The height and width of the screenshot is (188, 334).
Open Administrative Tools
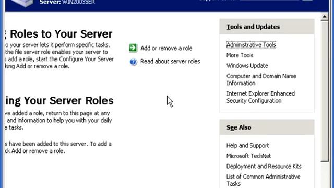click(251, 45)
